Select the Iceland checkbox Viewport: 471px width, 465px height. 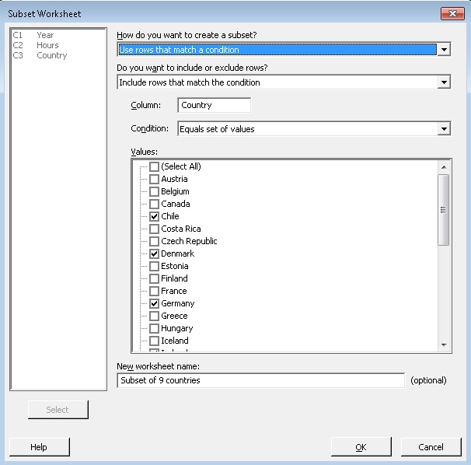coord(155,341)
